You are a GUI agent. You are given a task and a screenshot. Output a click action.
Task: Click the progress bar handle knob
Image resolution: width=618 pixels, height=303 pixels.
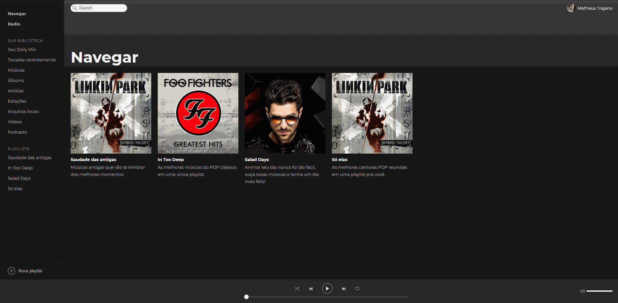[x=246, y=297]
